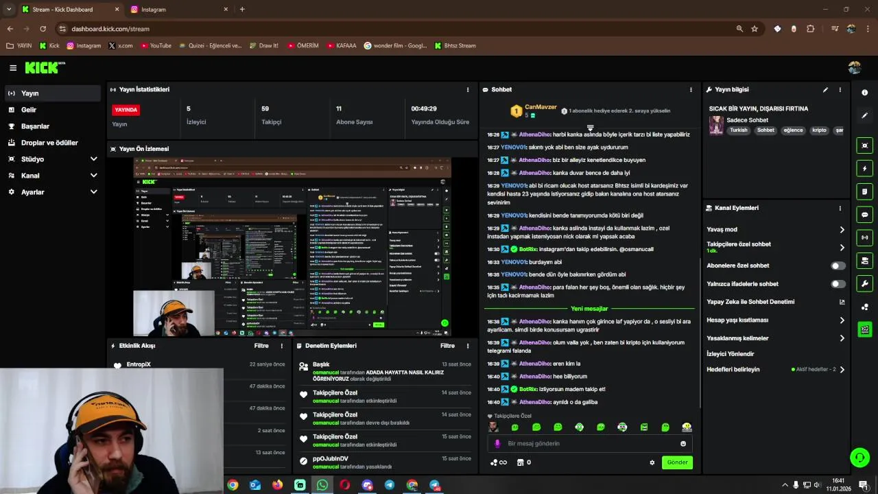Reload the dashboard page
Viewport: 878px width, 494px height.
pyautogui.click(x=43, y=29)
